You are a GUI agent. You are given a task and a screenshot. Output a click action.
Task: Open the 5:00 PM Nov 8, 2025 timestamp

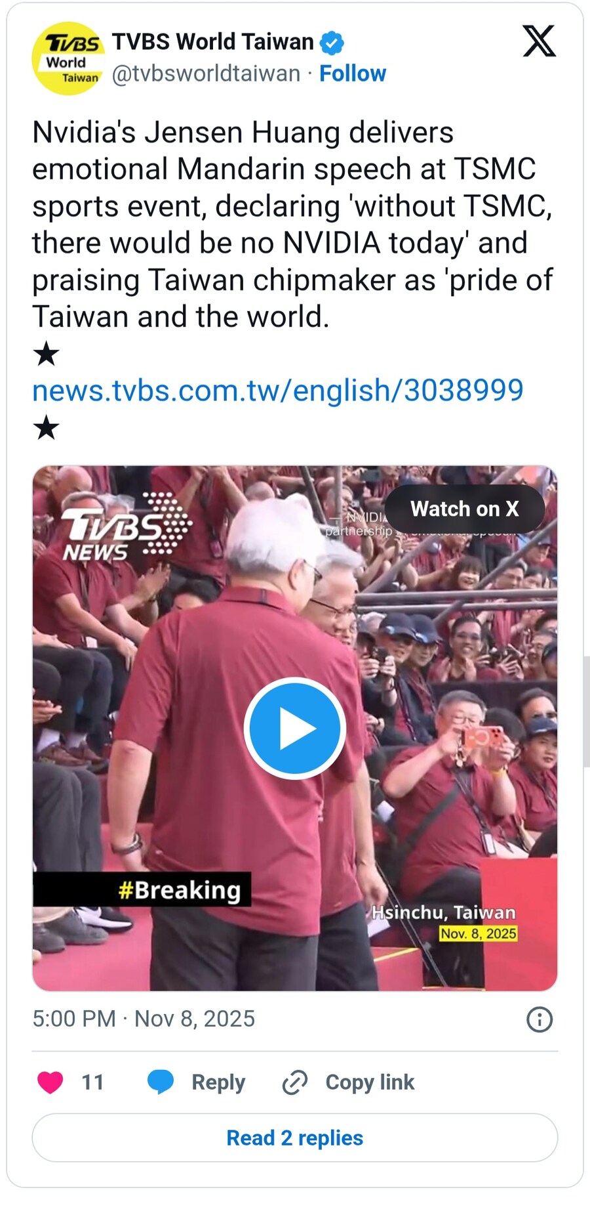[144, 1019]
